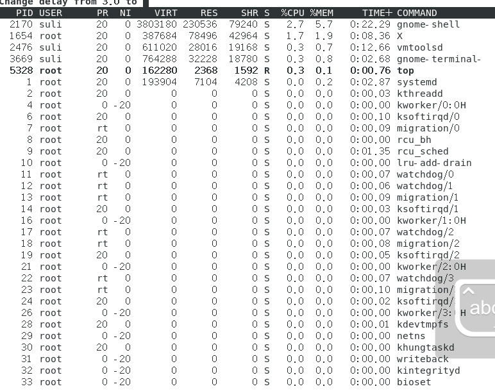This screenshot has height=391, width=495.
Task: Select the rcu_bh command text
Action: click(x=414, y=140)
